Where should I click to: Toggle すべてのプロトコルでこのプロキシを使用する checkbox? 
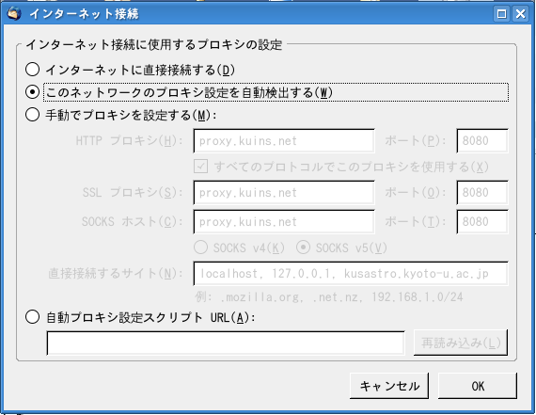[200, 167]
